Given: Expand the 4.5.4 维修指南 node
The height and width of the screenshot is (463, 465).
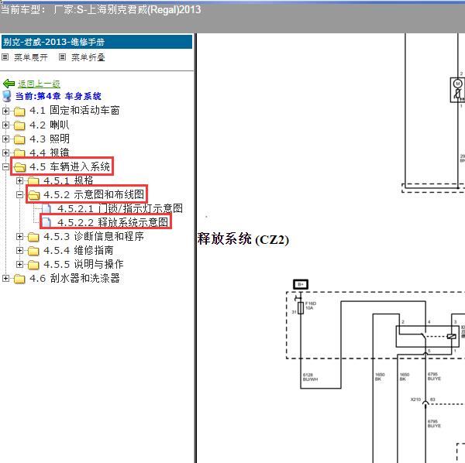Looking at the screenshot, I should click(19, 250).
